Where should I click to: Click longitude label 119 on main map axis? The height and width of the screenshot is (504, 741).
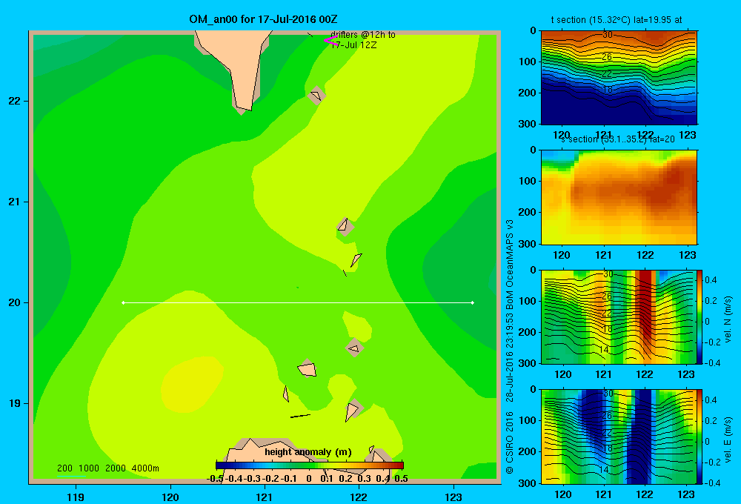click(x=76, y=497)
